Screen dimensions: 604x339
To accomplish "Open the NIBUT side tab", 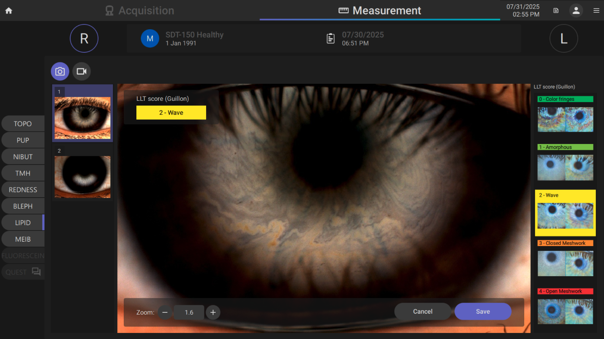I will coord(23,157).
